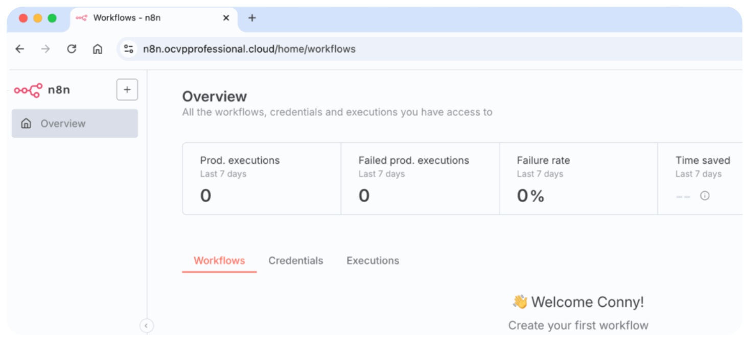Select the Failure rate summary card
The height and width of the screenshot is (347, 745).
[578, 179]
